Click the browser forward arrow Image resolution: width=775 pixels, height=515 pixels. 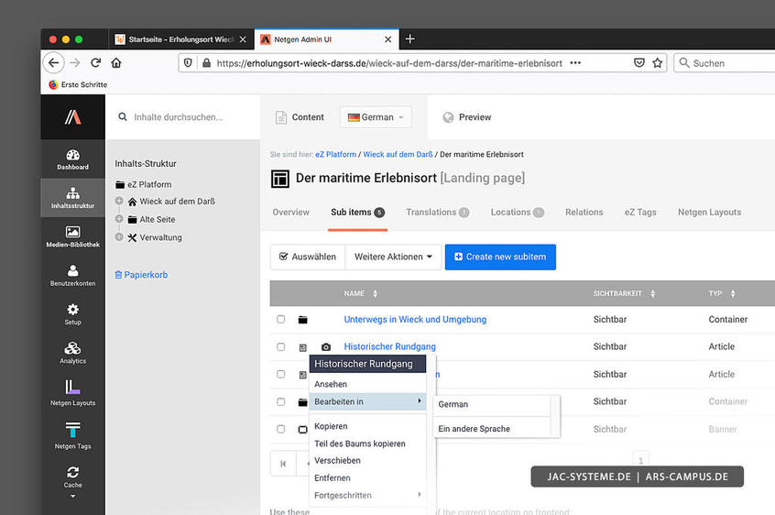[x=74, y=62]
